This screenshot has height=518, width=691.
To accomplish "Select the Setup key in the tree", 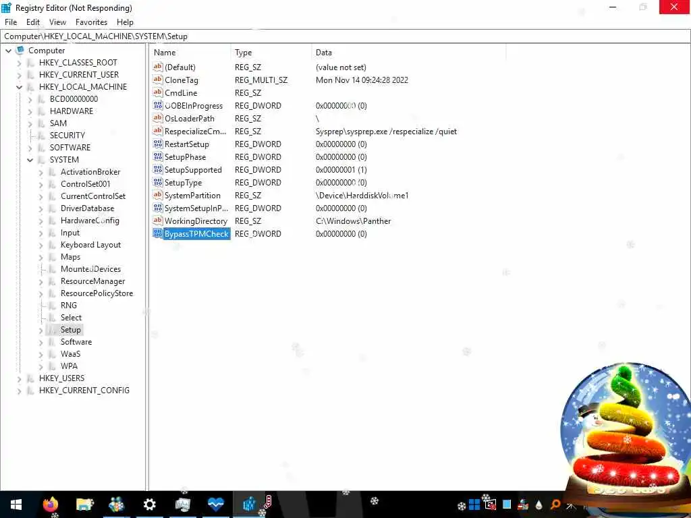I will point(70,329).
